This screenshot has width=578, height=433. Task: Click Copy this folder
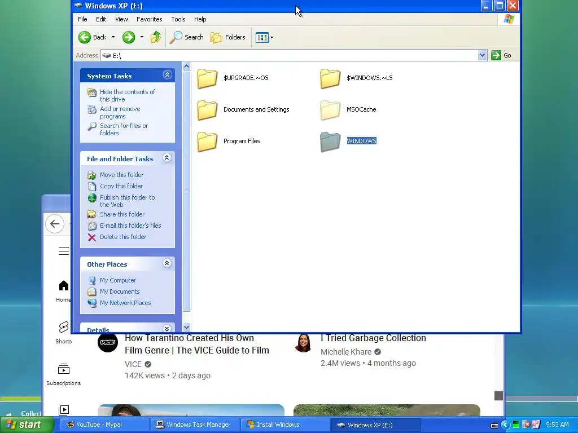(121, 186)
